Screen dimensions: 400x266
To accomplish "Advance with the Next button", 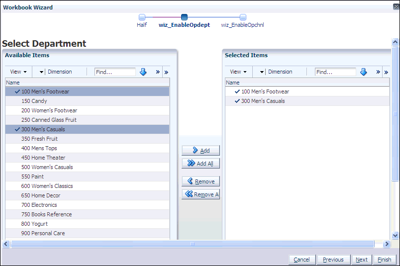I will pos(362,260).
